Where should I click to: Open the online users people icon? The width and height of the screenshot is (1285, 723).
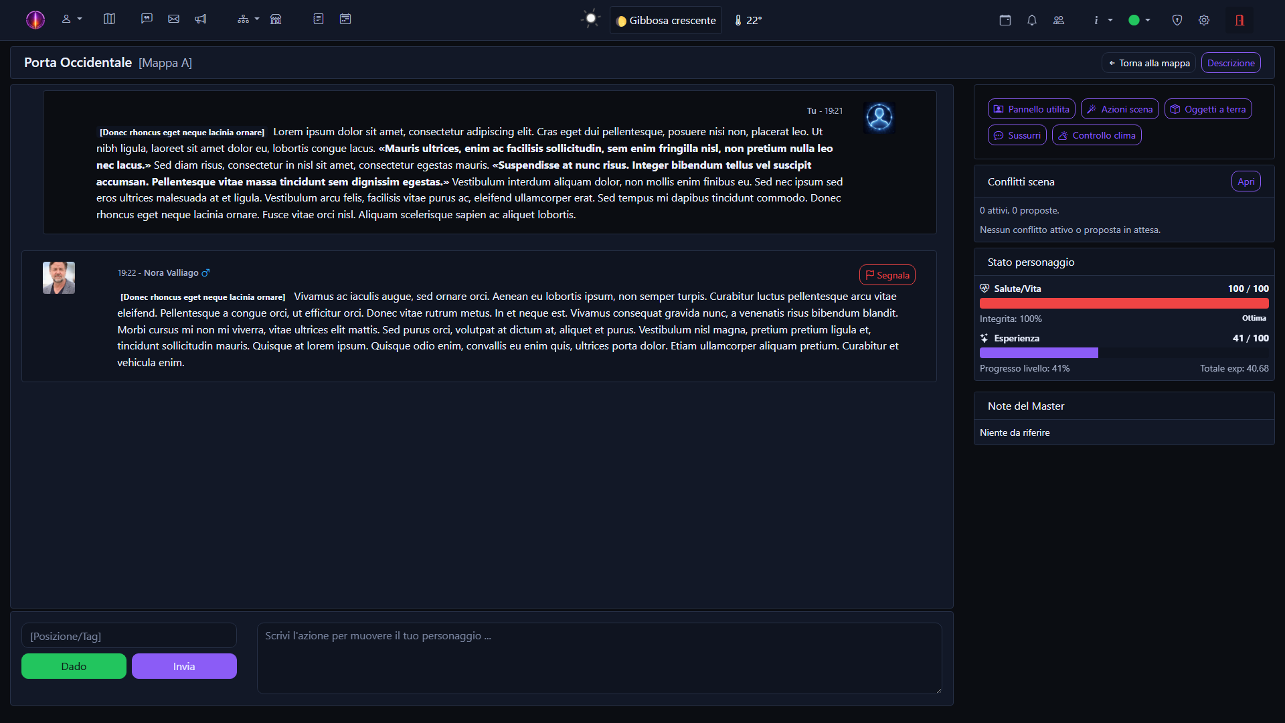pos(1058,20)
